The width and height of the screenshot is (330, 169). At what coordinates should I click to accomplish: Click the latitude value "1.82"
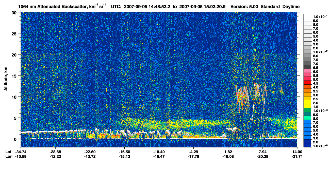[228, 152]
